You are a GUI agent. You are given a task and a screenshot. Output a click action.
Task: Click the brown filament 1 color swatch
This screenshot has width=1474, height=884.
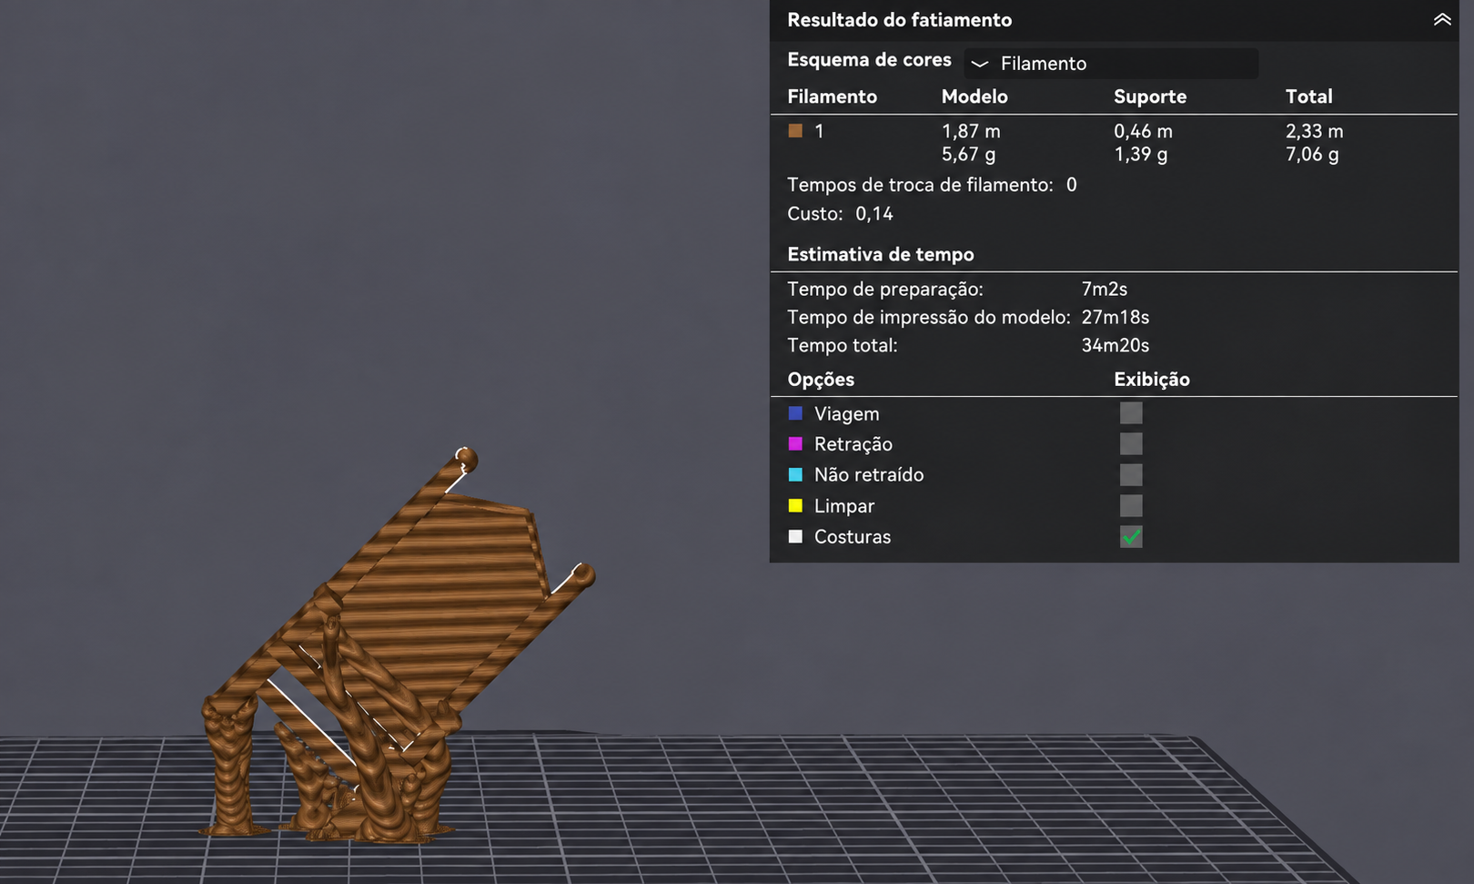(795, 131)
